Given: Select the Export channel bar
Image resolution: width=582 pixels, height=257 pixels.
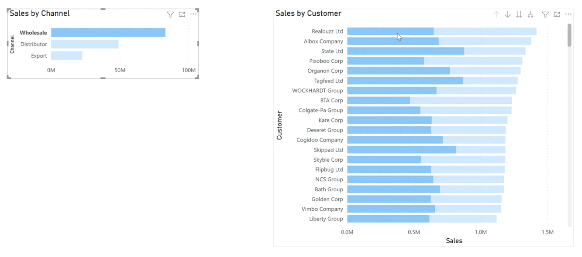Looking at the screenshot, I should pos(67,56).
